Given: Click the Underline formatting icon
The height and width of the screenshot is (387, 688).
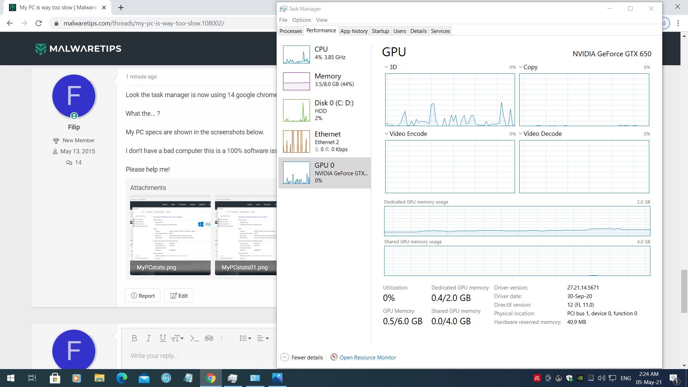Looking at the screenshot, I should 163,338.
